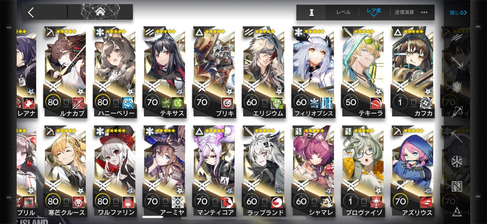Image resolution: width=487 pixels, height=224 pixels.
Task: Toggle the ORIG checkbox on エリジウム card
Action: 265,102
